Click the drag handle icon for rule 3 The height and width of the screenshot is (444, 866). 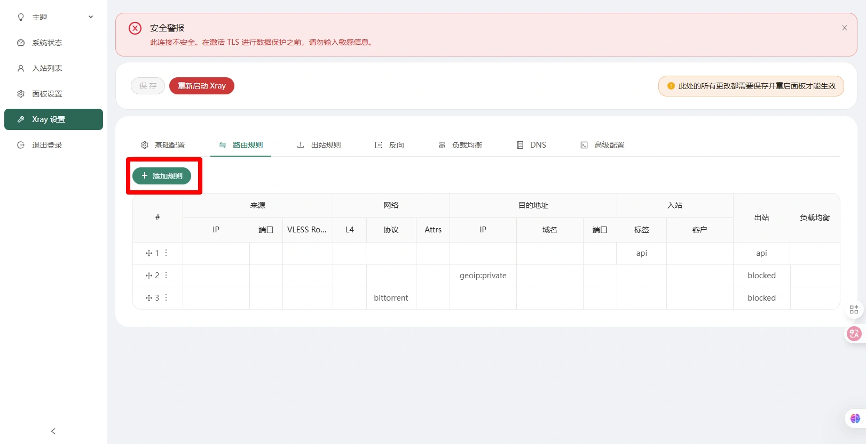coord(149,298)
